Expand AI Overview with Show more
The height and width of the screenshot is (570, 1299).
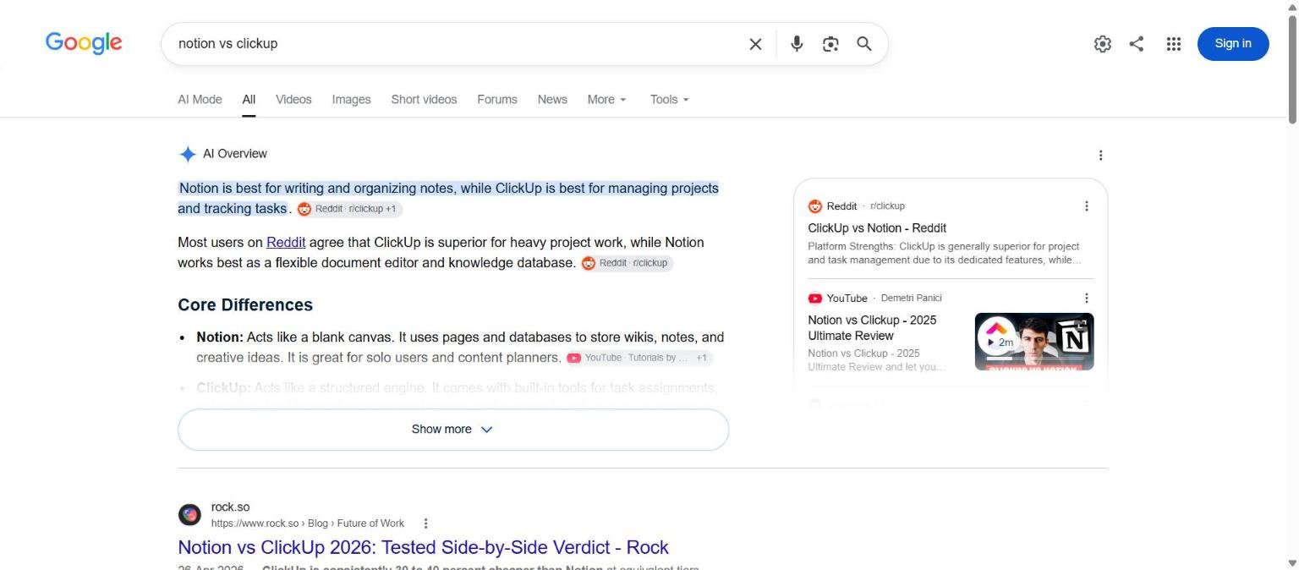tap(453, 430)
